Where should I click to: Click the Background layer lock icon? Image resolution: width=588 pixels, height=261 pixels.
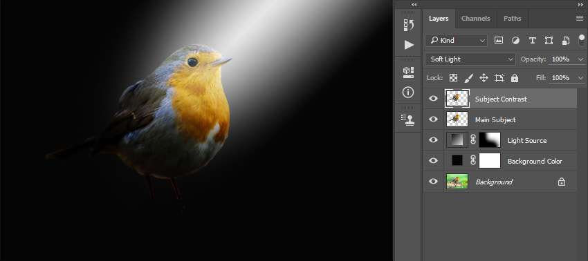562,182
